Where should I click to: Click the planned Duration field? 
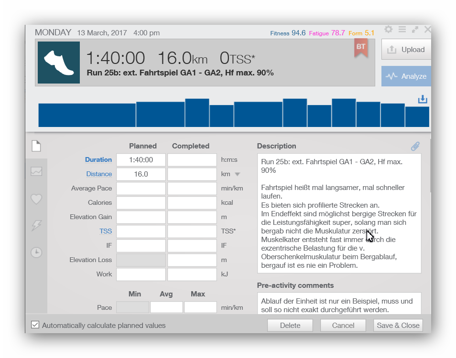click(x=141, y=160)
